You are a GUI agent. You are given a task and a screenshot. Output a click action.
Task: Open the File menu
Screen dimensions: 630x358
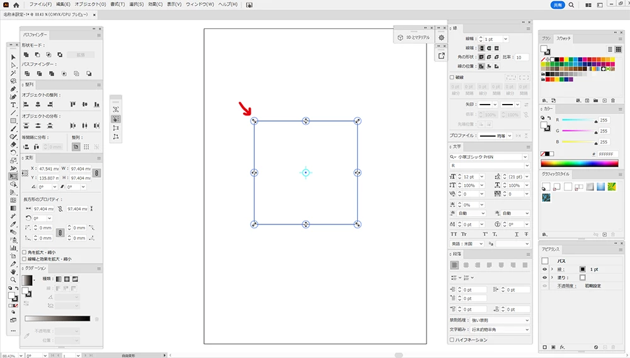[40, 4]
